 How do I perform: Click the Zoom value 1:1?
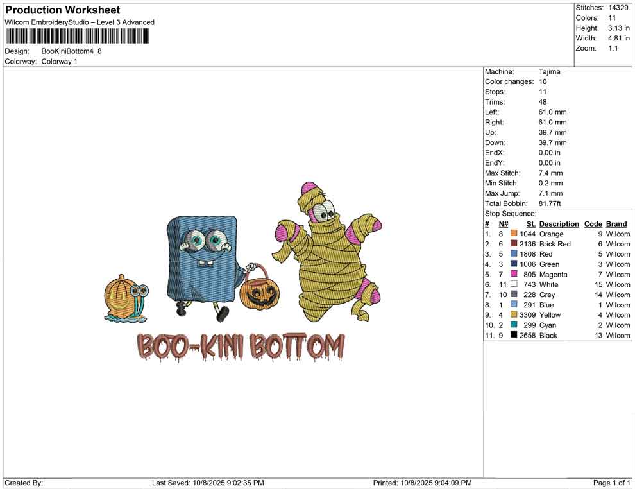613,48
